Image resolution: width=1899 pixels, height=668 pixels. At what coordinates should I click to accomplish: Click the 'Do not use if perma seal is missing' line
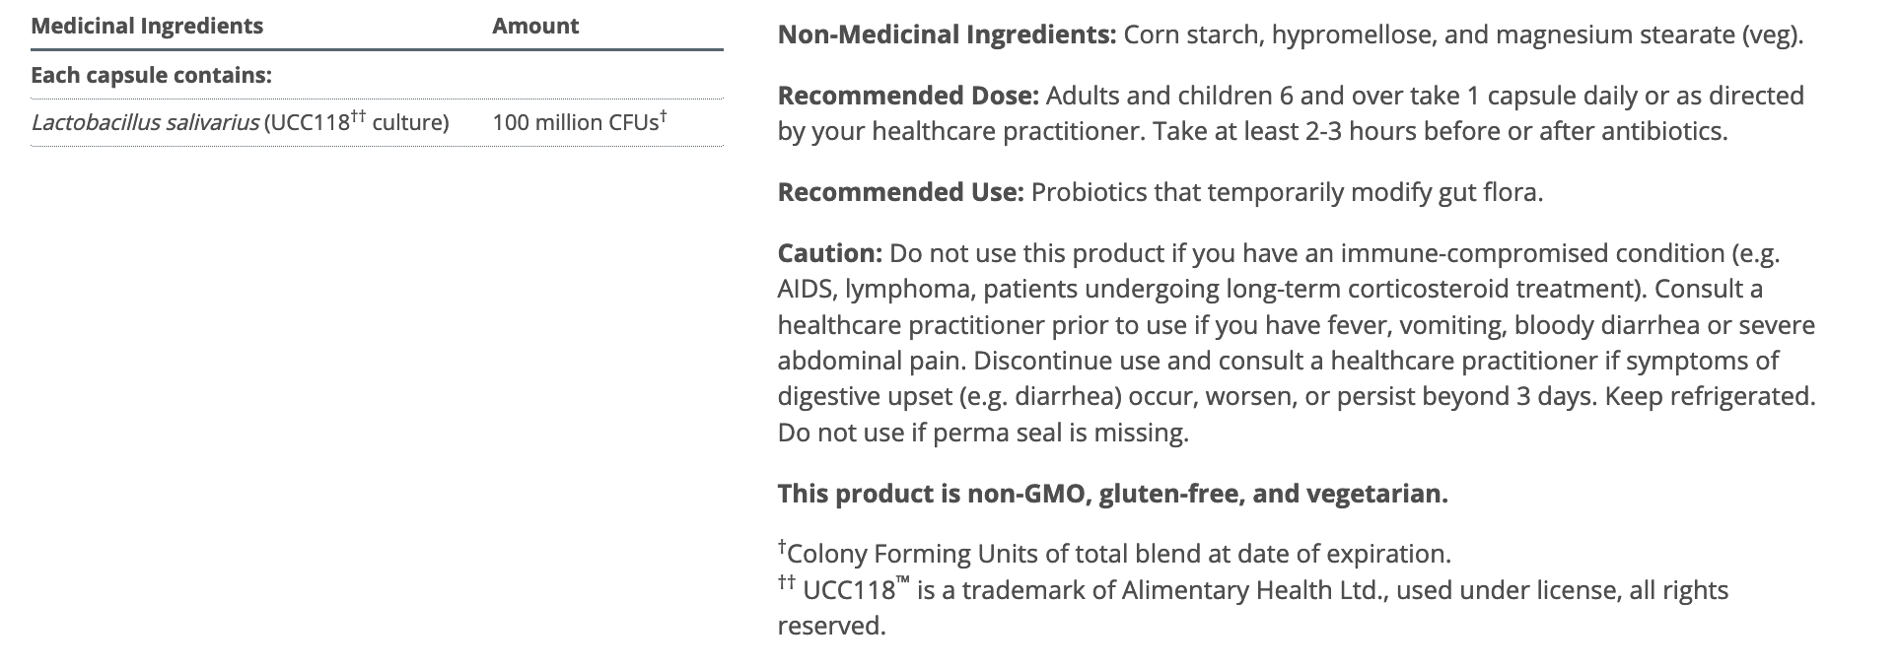983,433
